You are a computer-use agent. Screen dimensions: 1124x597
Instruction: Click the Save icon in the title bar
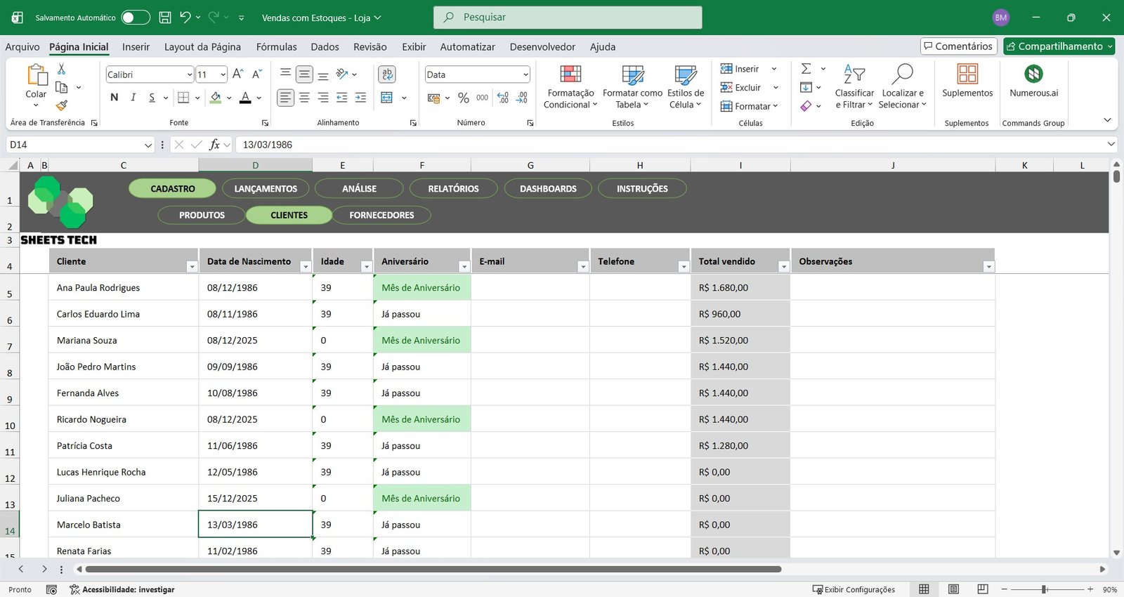point(165,18)
